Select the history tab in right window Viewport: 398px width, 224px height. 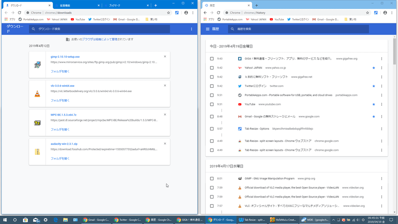226,5
